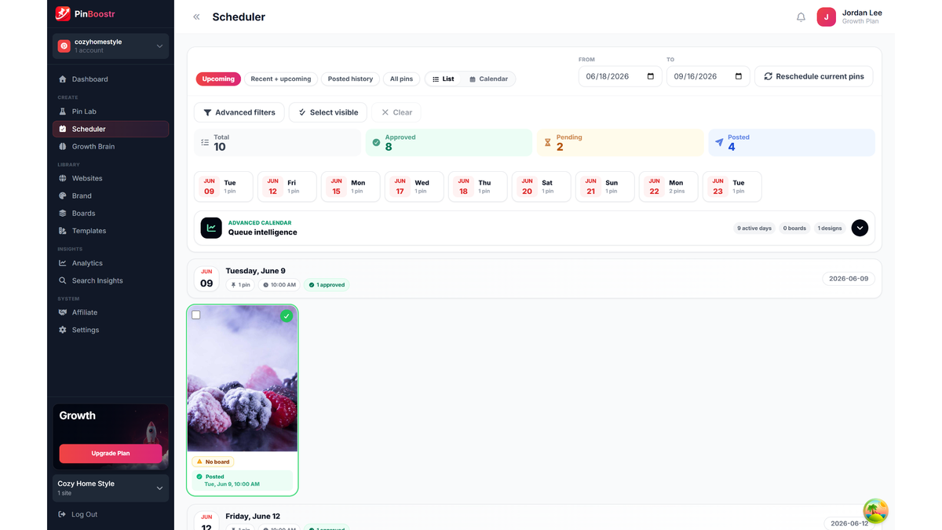942x530 pixels.
Task: Click the Log Out arrow icon
Action: click(x=63, y=514)
